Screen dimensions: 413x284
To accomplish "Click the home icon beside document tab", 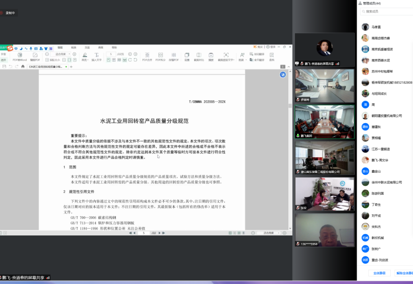I will pyautogui.click(x=23, y=67).
